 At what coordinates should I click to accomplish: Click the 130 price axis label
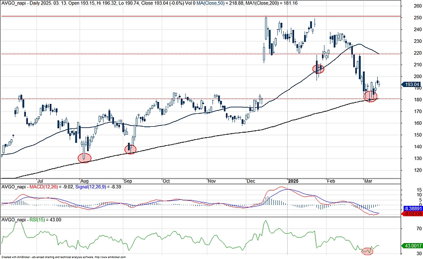point(418,159)
